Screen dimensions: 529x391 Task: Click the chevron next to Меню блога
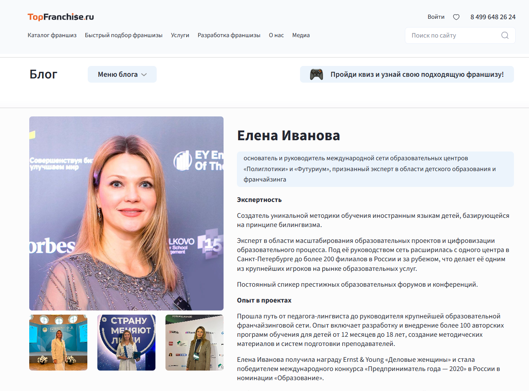tap(144, 75)
